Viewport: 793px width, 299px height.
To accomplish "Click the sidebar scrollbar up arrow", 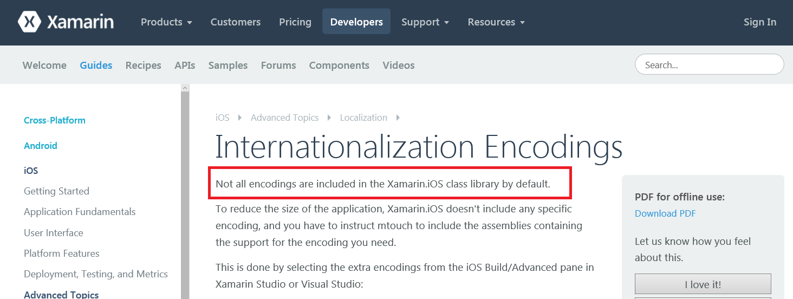I will 185,88.
